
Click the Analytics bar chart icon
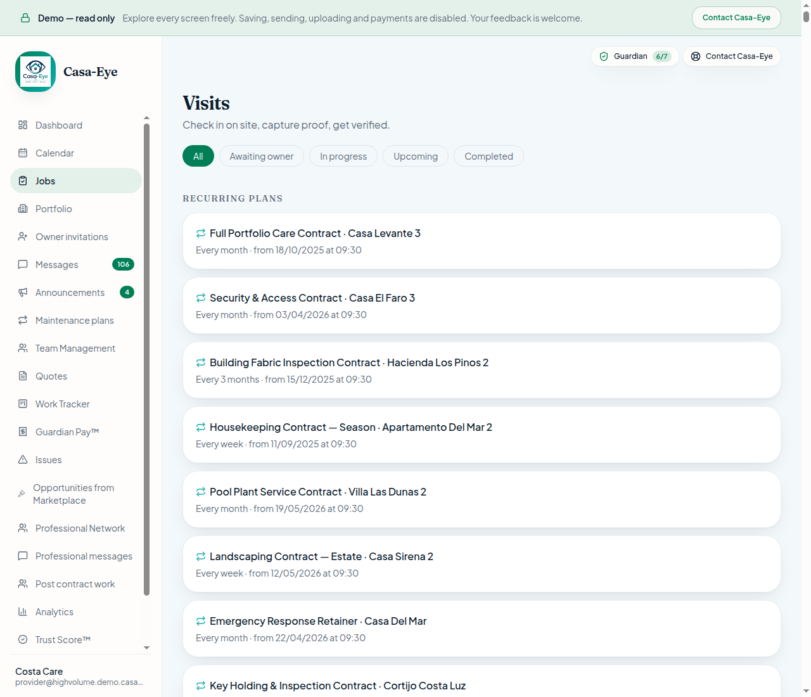[23, 611]
